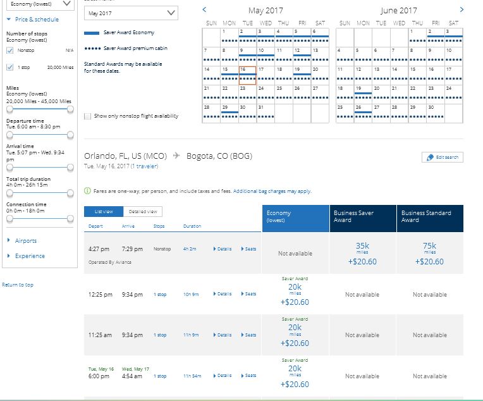Select June 26 in the calendar

point(363,113)
